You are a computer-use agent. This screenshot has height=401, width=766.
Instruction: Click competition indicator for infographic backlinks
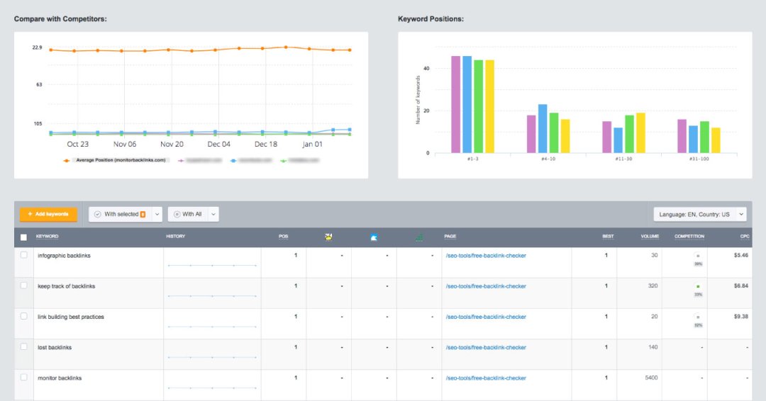(698, 259)
